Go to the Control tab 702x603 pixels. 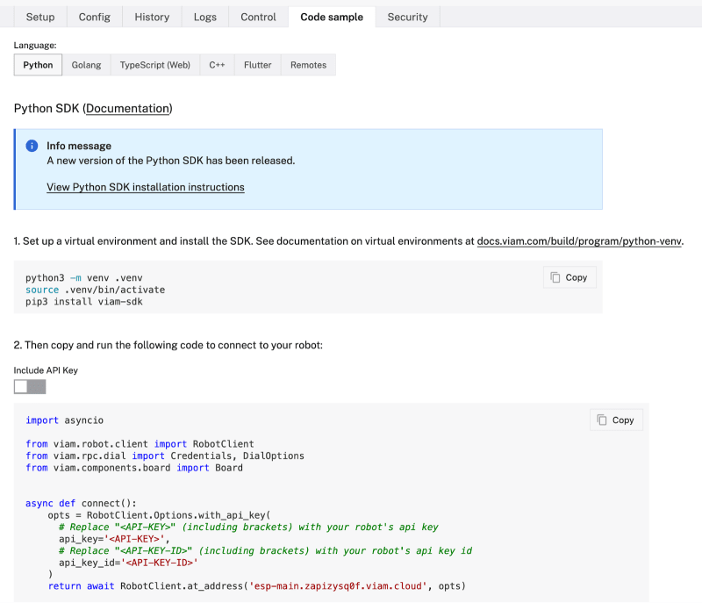coord(258,17)
